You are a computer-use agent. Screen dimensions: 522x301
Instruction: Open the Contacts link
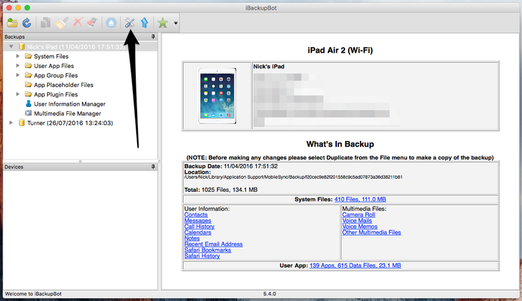tap(196, 215)
